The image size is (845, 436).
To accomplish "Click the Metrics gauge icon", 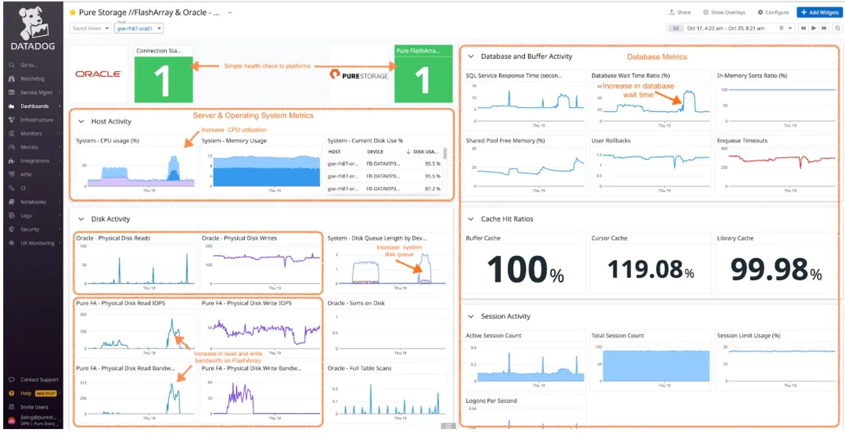I will coord(11,147).
